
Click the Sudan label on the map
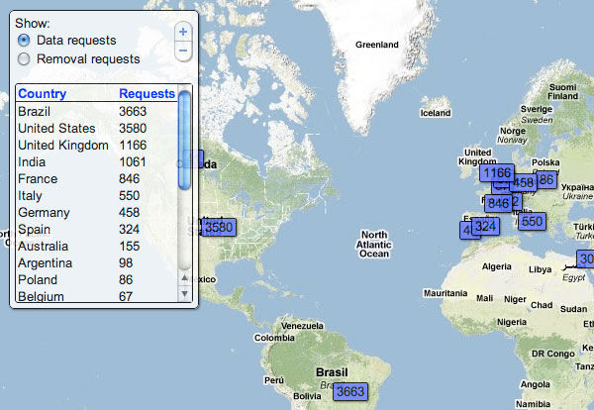(x=573, y=309)
